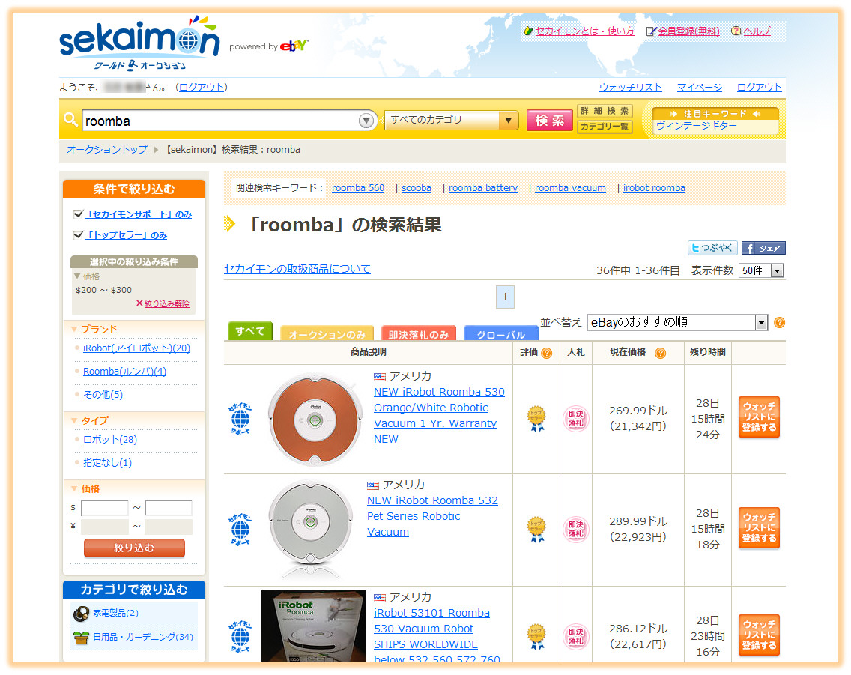Image resolution: width=851 pixels, height=675 pixels.
Task: Open 会員登録(無料) registration link
Action: [x=688, y=31]
